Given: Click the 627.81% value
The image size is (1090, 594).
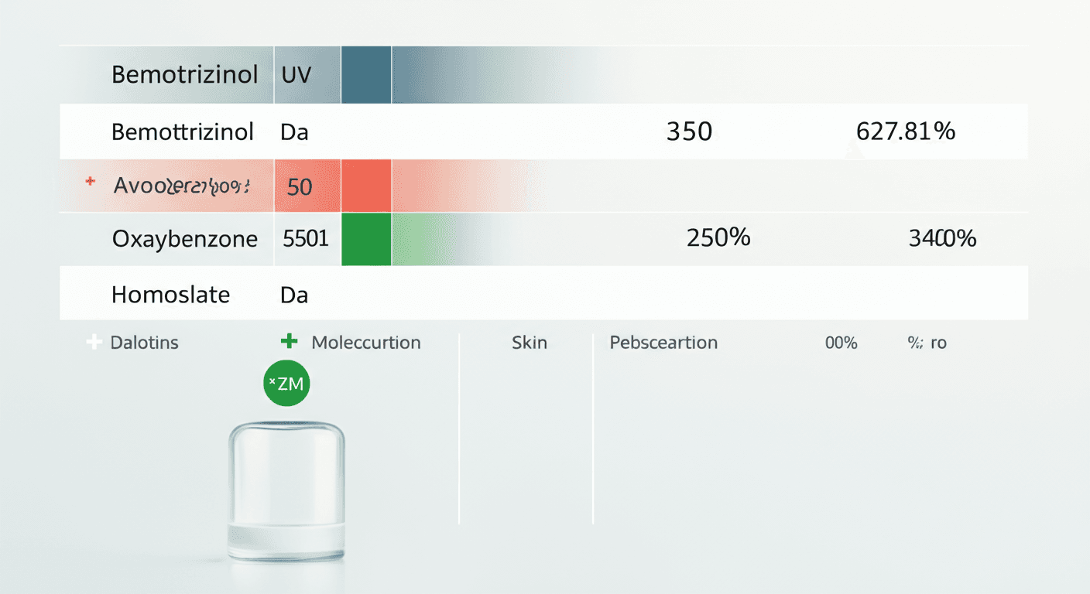Looking at the screenshot, I should point(906,131).
